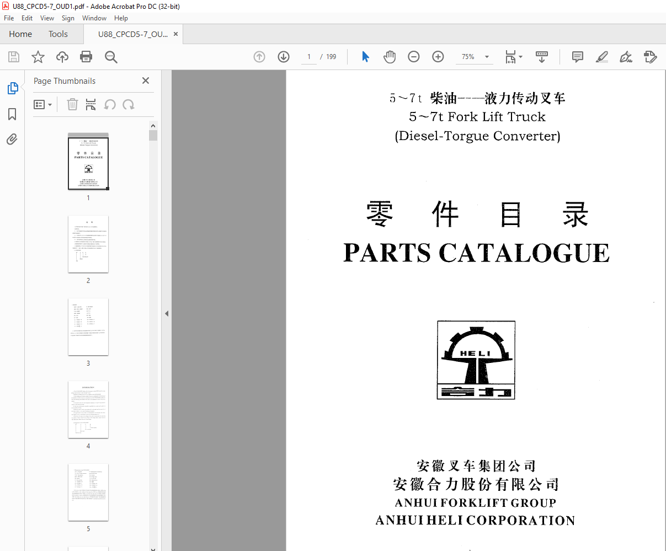Open the Bookmarks pane icon
The width and height of the screenshot is (666, 551).
pyautogui.click(x=12, y=114)
